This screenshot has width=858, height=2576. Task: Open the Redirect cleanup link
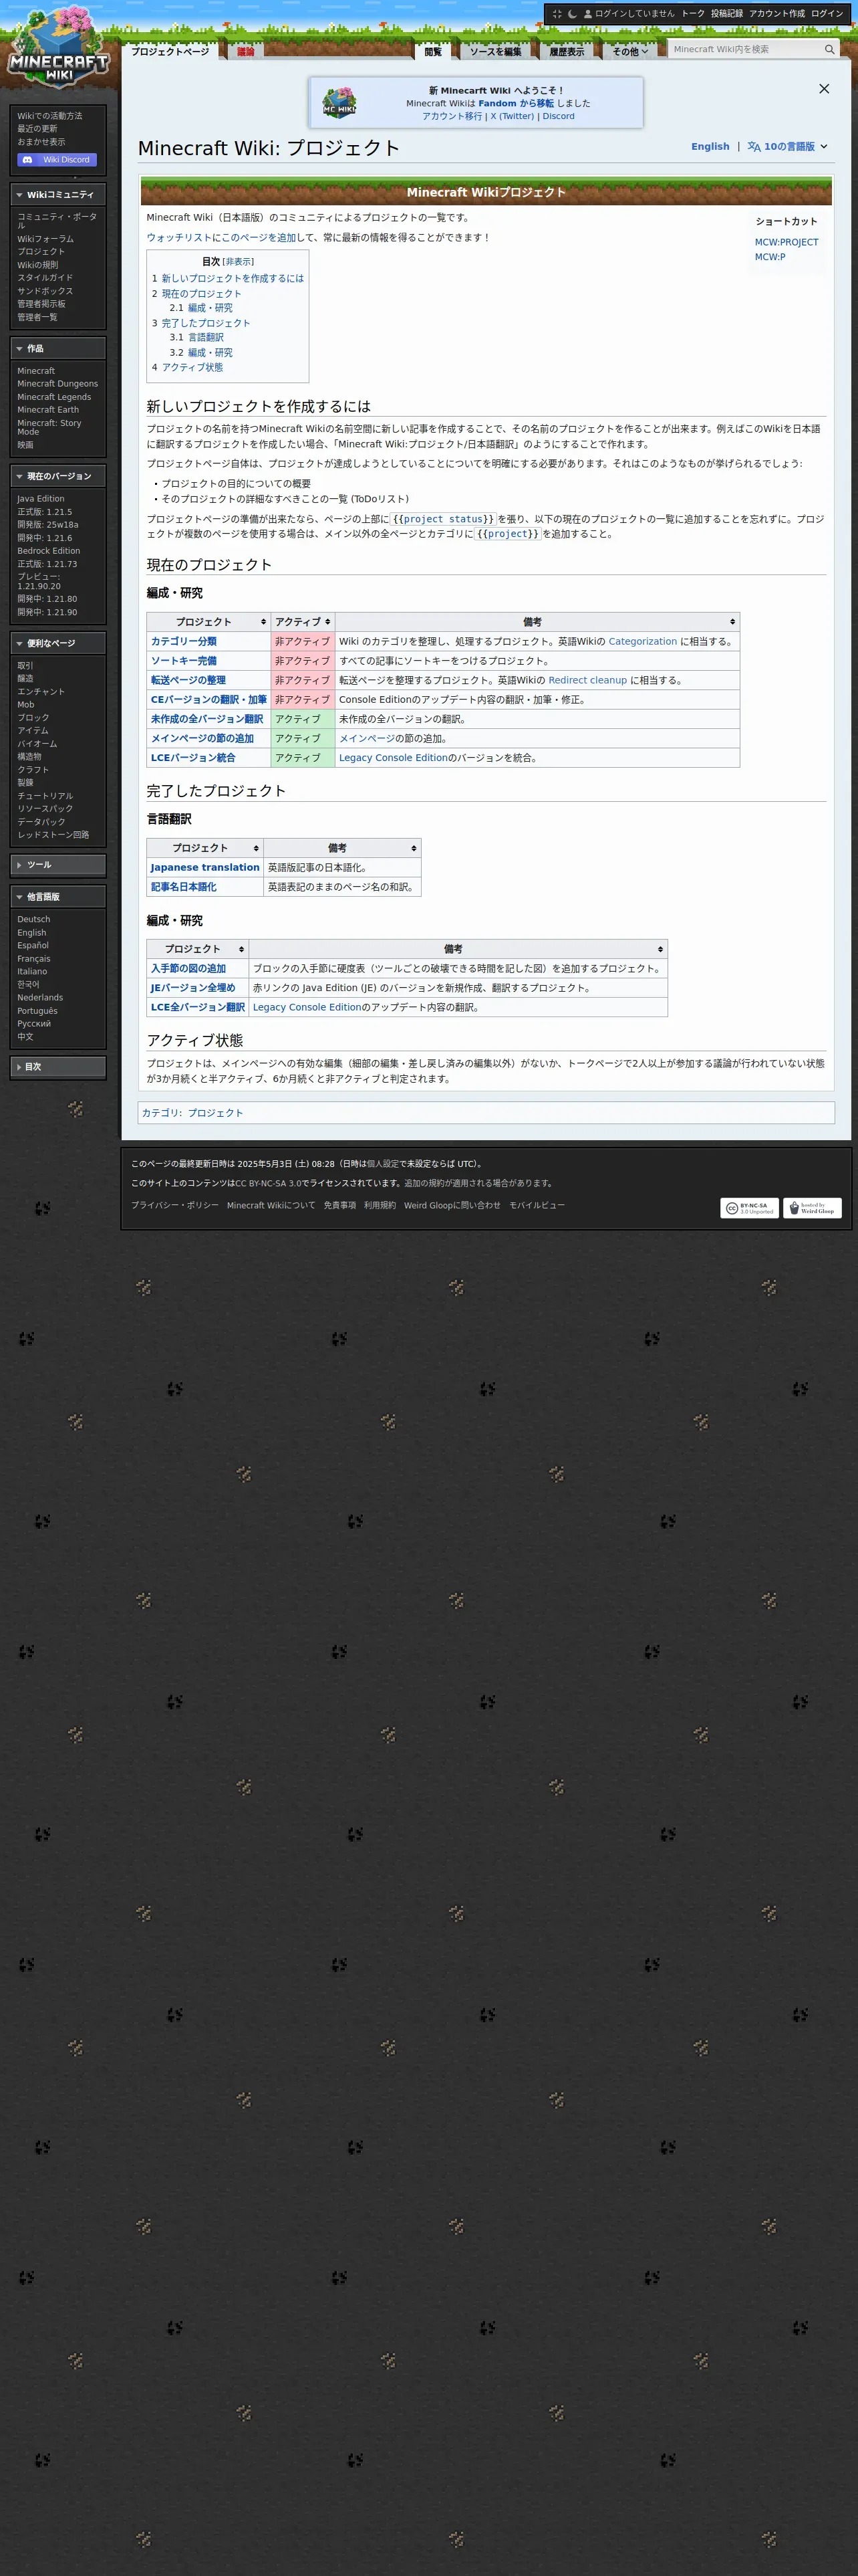pyautogui.click(x=587, y=680)
